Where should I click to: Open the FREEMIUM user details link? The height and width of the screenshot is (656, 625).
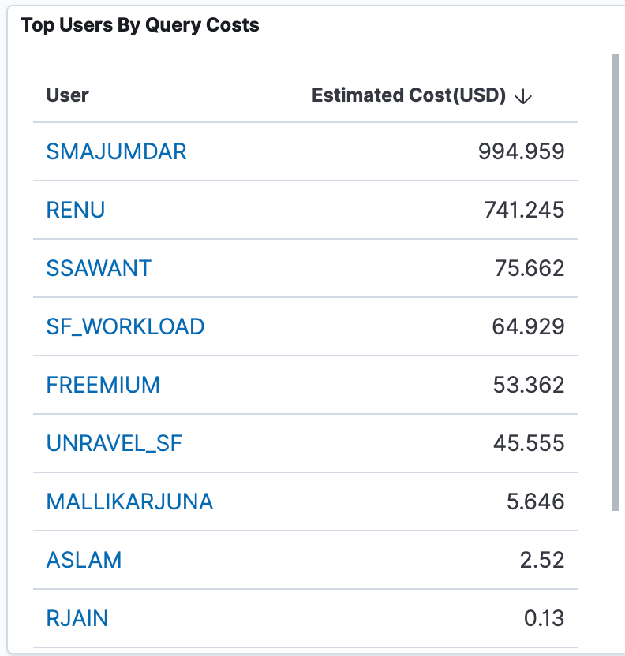(103, 385)
